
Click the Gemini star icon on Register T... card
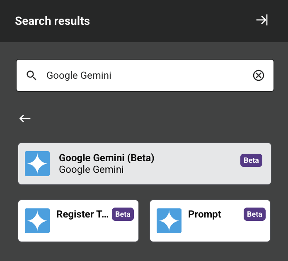point(37,220)
